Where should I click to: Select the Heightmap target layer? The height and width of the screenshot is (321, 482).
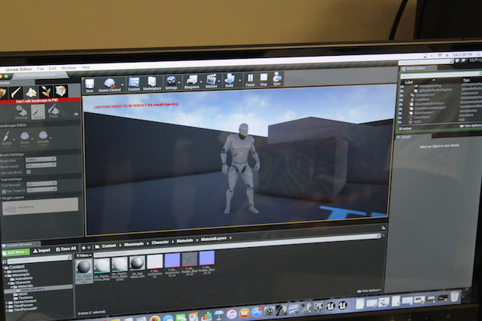[40, 206]
